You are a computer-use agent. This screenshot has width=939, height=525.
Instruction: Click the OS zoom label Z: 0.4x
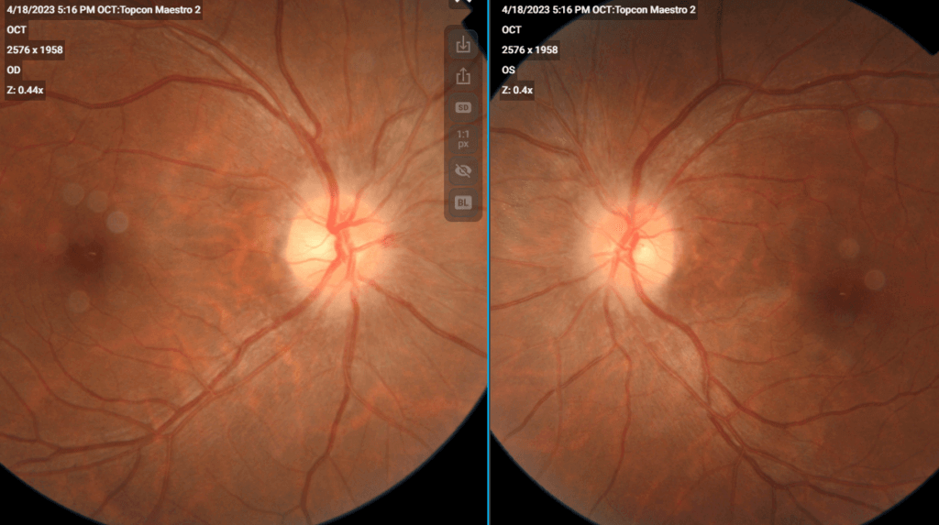click(x=517, y=90)
